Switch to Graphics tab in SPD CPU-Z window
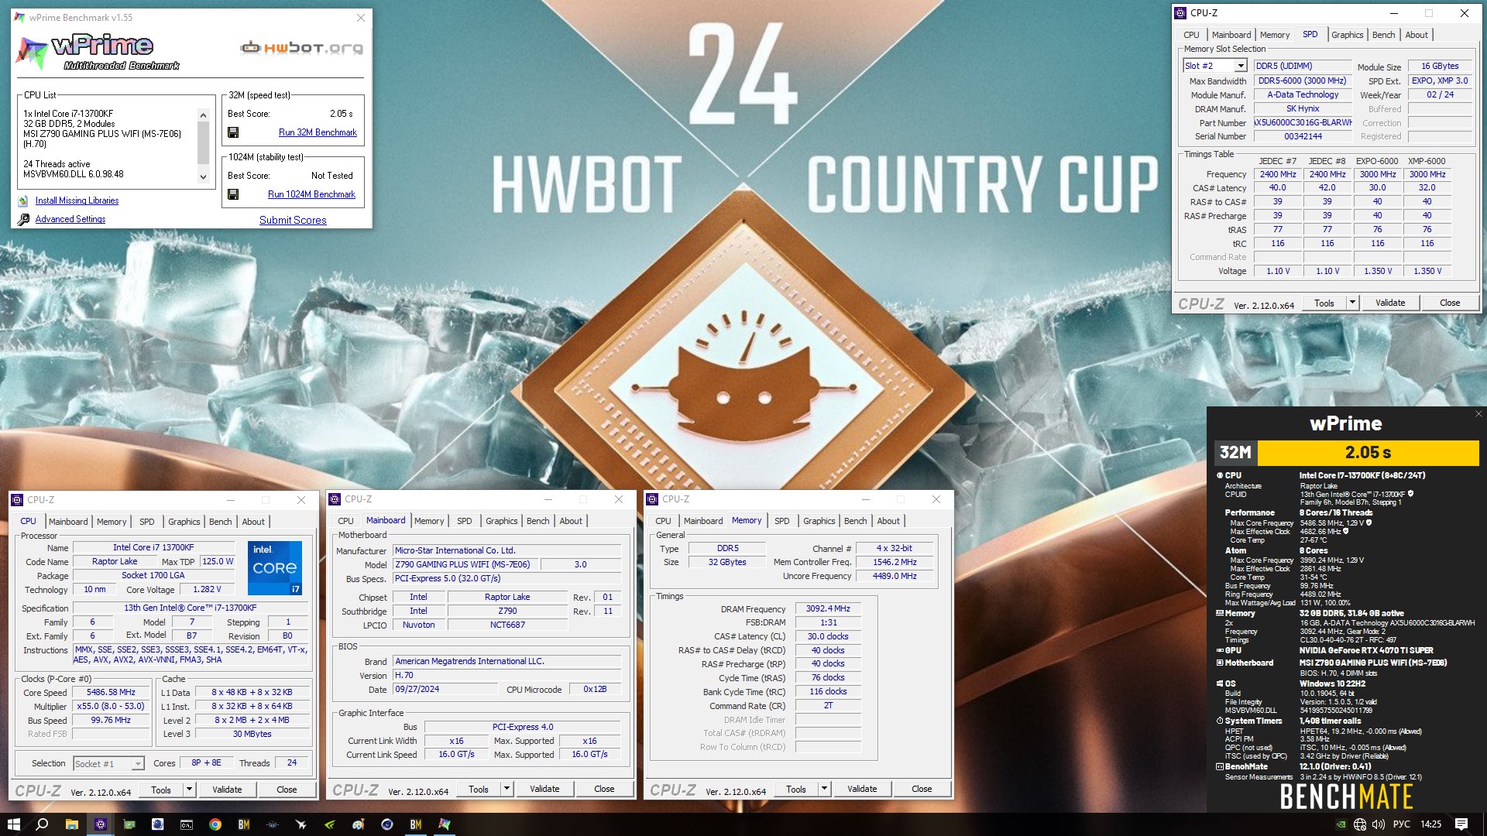The image size is (1487, 836). coord(1347,35)
